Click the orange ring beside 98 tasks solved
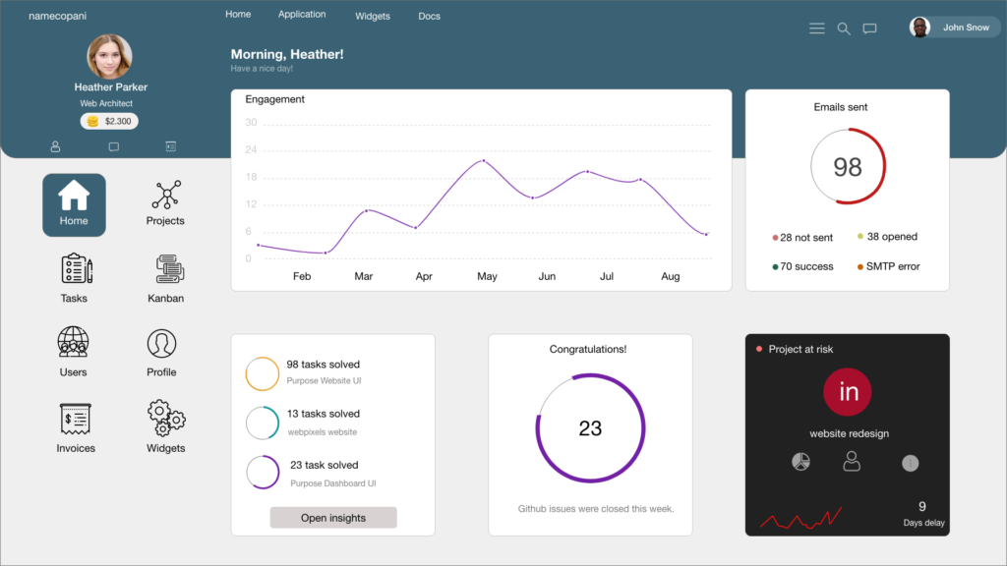The image size is (1007, 566). pyautogui.click(x=262, y=373)
